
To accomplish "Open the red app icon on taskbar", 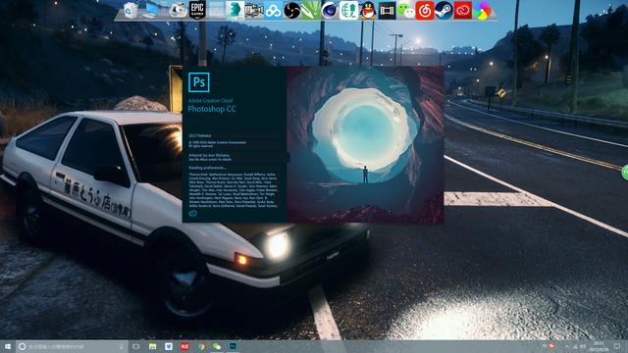I will tap(184, 346).
